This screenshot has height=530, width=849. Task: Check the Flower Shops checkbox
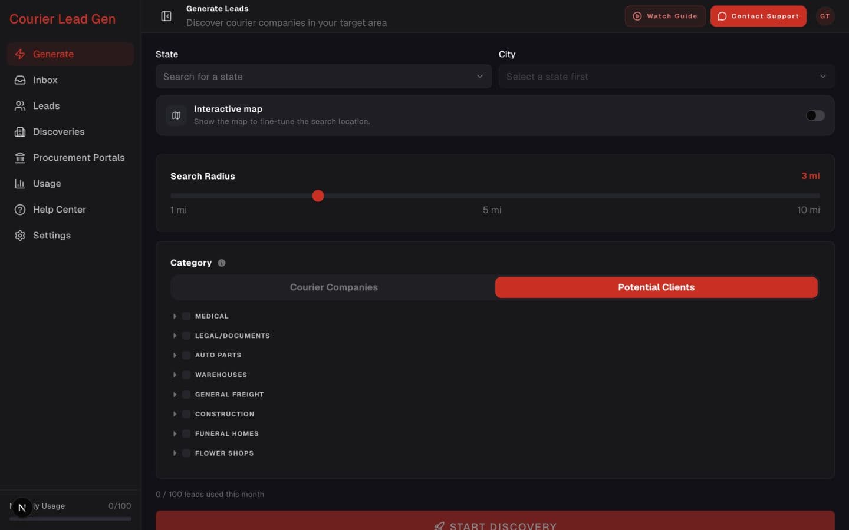click(x=186, y=453)
